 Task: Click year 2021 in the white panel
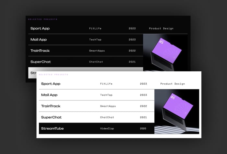pos(143,117)
